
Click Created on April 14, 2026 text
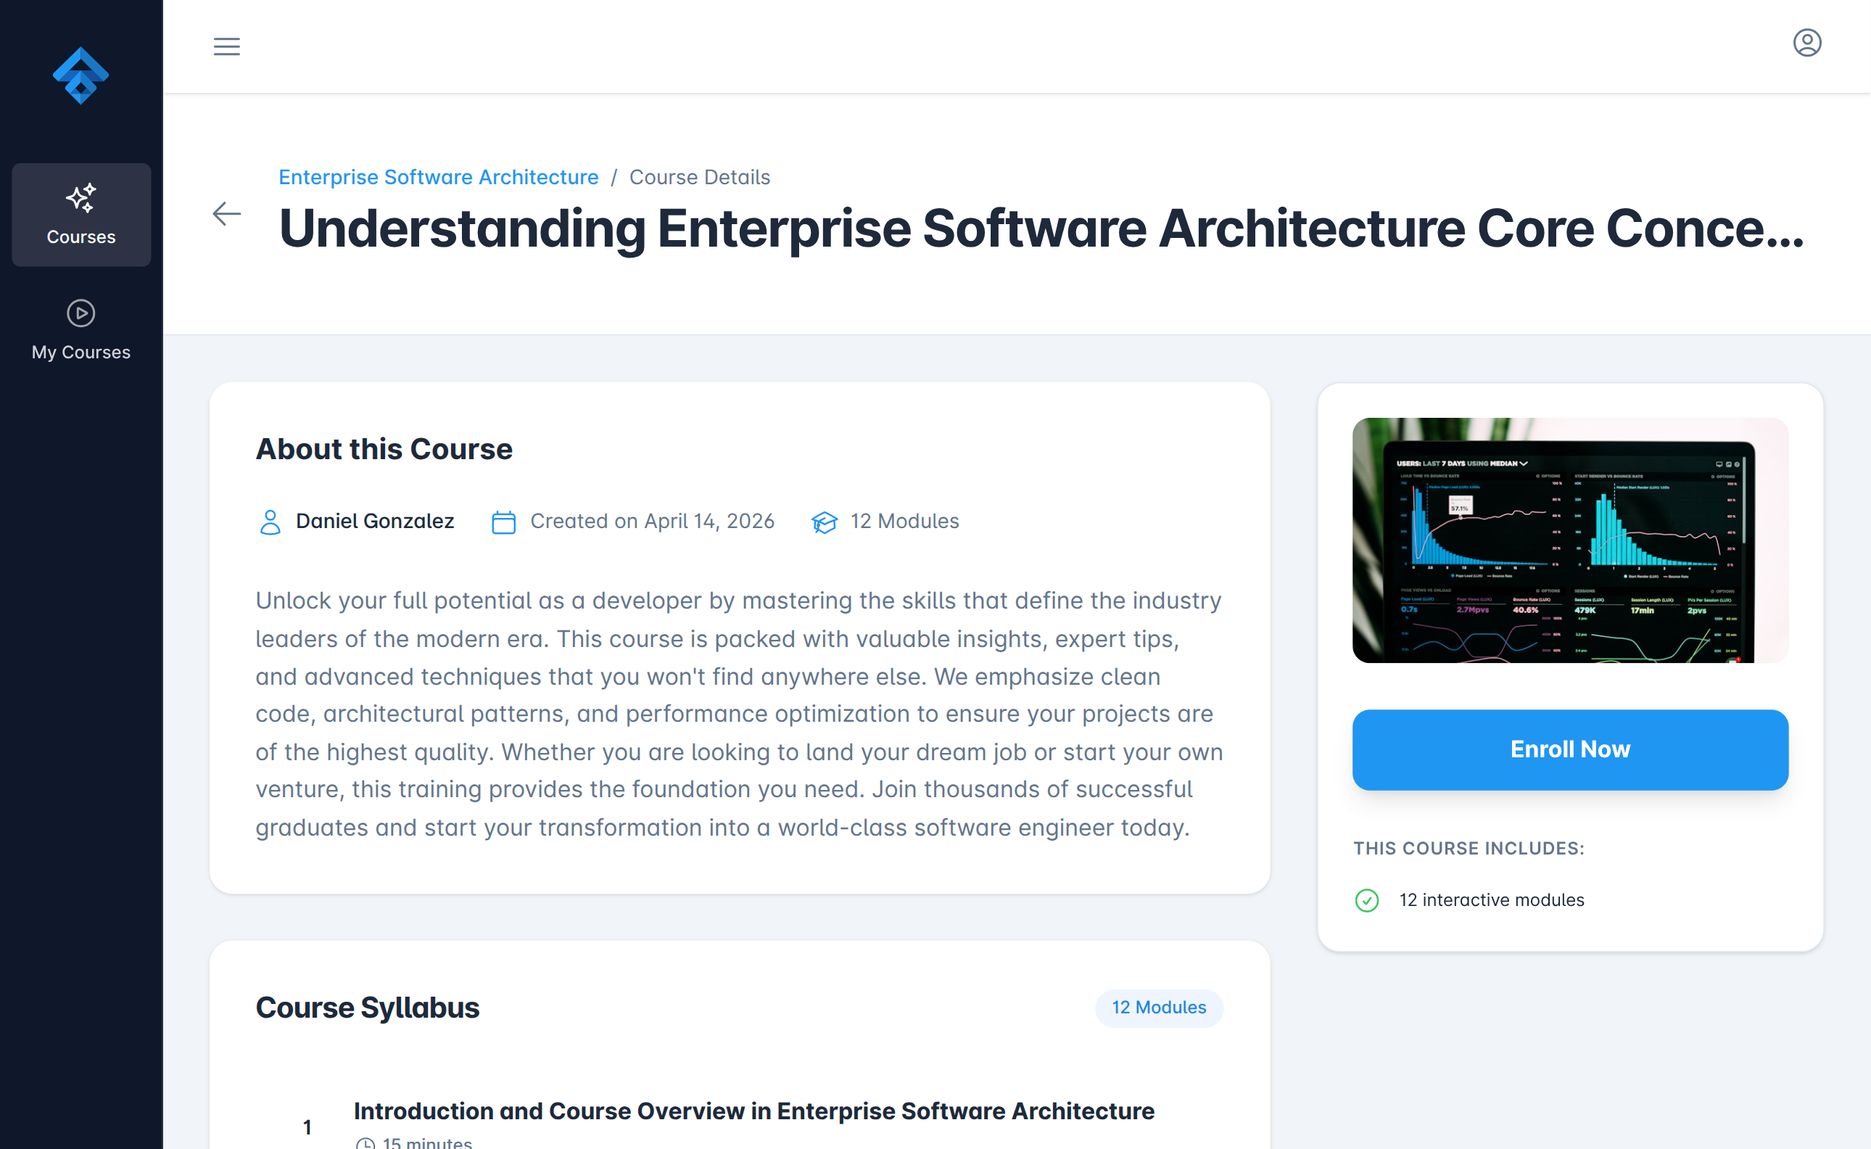[653, 522]
